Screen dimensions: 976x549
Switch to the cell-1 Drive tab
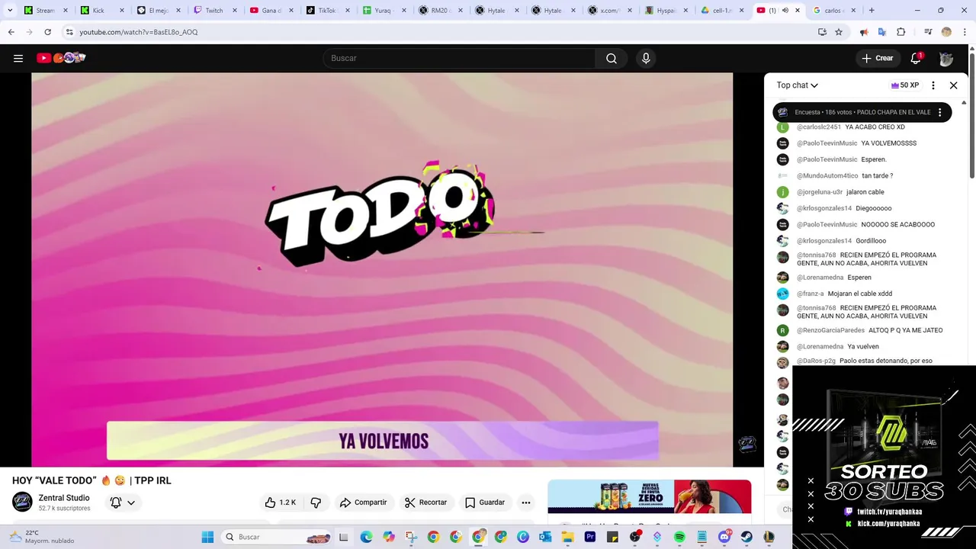(x=723, y=11)
